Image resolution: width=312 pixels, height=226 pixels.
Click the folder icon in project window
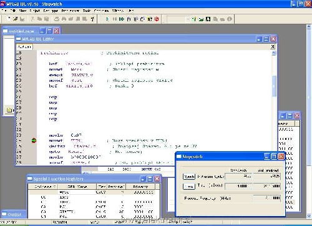tap(9, 110)
